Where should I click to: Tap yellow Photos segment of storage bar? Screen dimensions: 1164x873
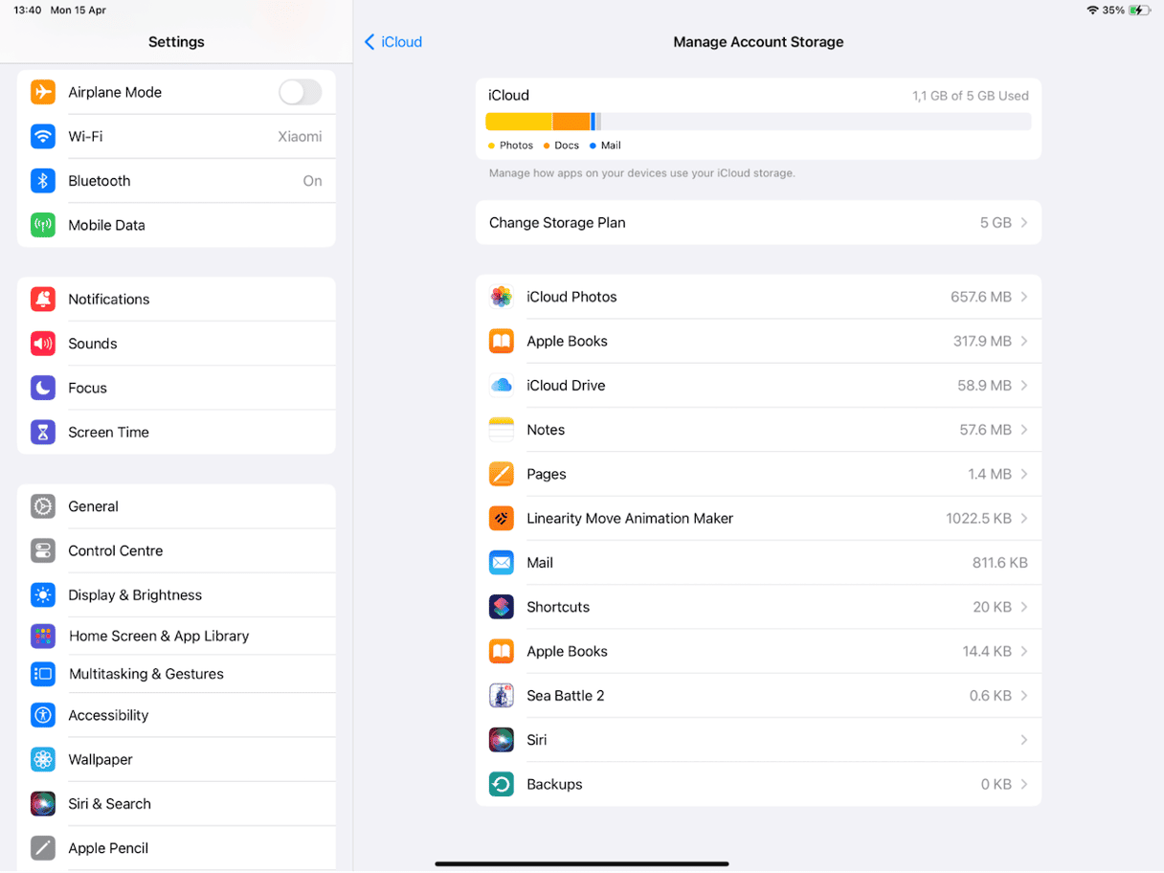tap(519, 122)
